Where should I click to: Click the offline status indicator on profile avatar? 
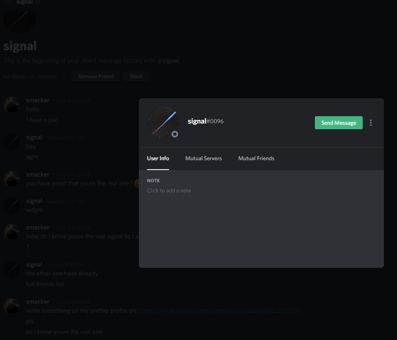pos(175,134)
